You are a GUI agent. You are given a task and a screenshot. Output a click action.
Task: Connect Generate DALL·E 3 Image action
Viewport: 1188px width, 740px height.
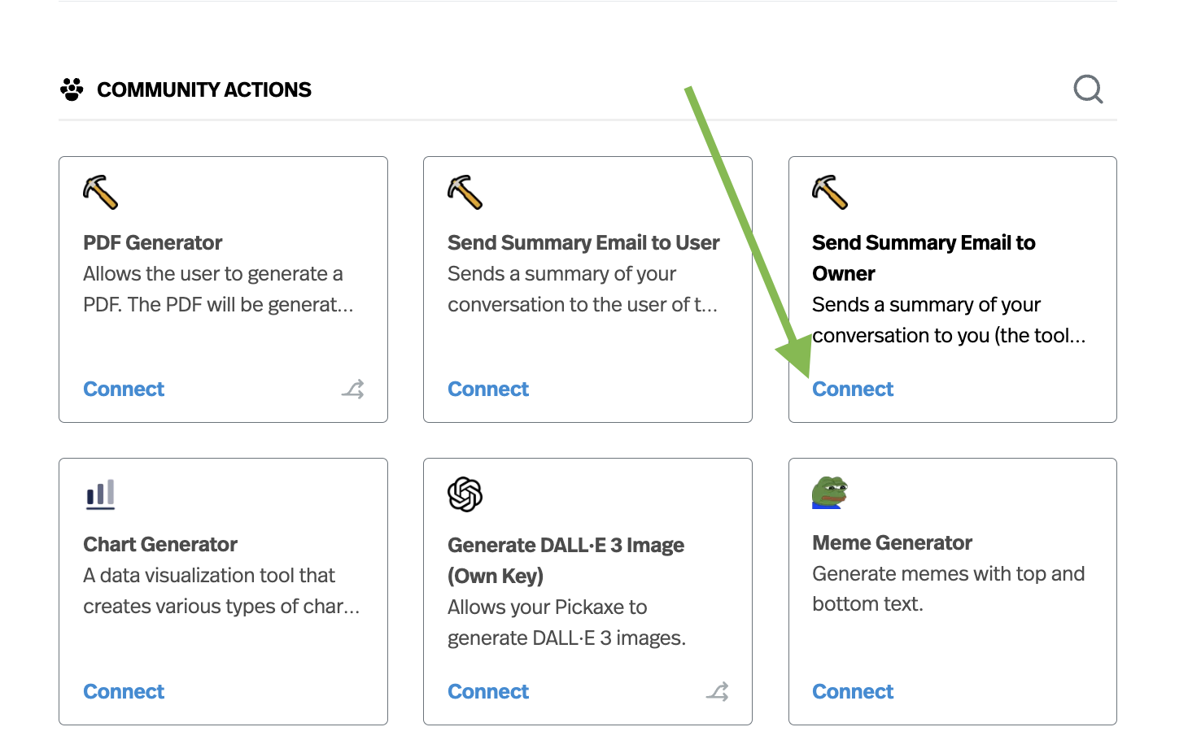[x=488, y=692]
